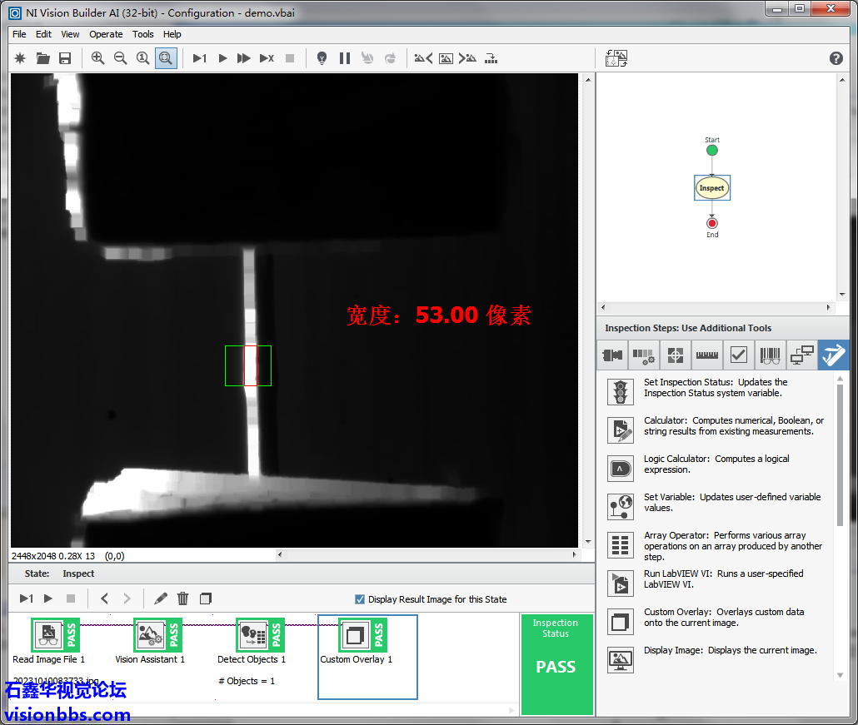Viewport: 858px width, 725px height.
Task: Click the Pause button in the main toolbar
Action: tap(344, 58)
